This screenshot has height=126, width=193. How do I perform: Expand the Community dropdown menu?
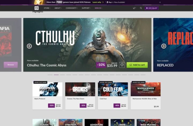click(72, 8)
